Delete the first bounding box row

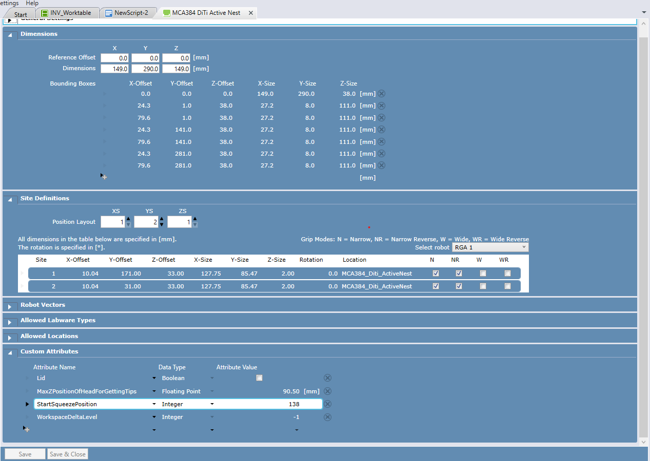click(x=381, y=94)
